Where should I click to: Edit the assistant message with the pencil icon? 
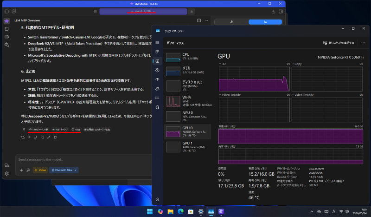click(x=49, y=137)
